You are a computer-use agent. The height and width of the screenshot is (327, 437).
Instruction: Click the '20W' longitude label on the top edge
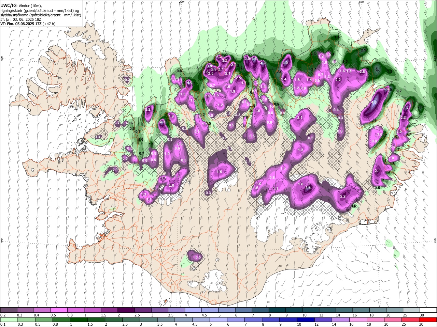click(182, 2)
